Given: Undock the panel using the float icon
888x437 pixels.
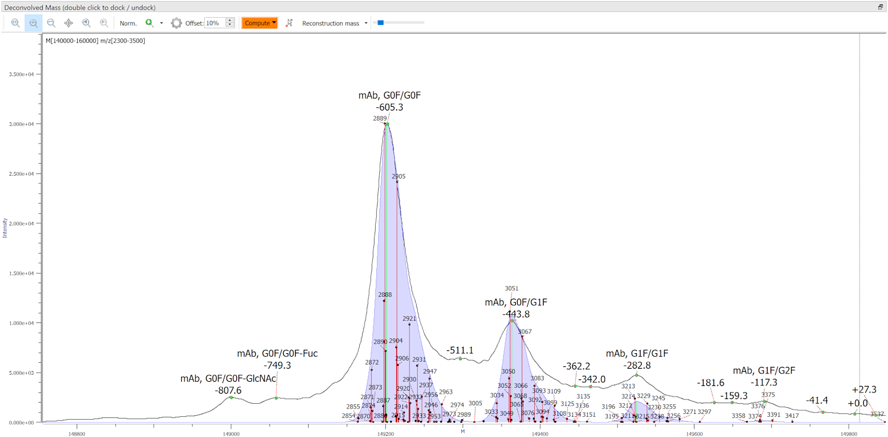Looking at the screenshot, I should pos(880,7).
